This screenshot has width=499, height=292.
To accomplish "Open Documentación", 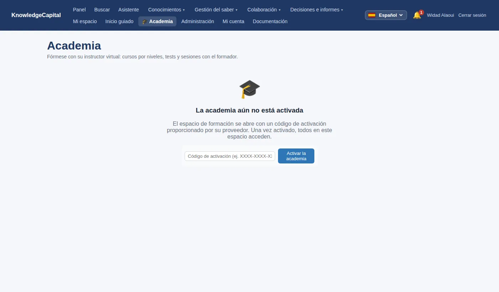I will pos(270,21).
